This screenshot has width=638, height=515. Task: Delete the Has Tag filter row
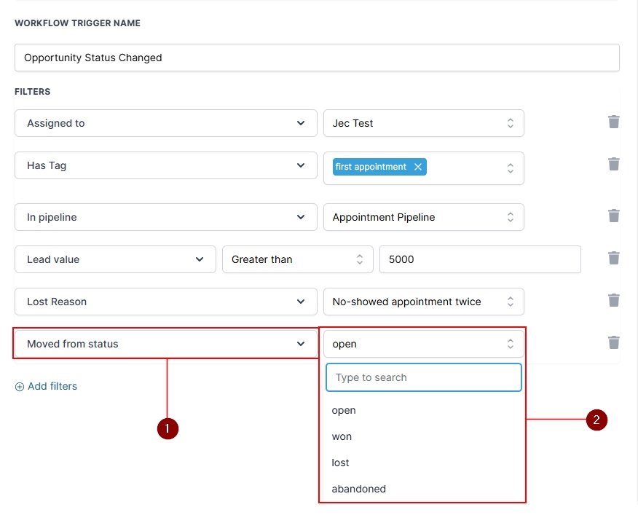pyautogui.click(x=613, y=164)
